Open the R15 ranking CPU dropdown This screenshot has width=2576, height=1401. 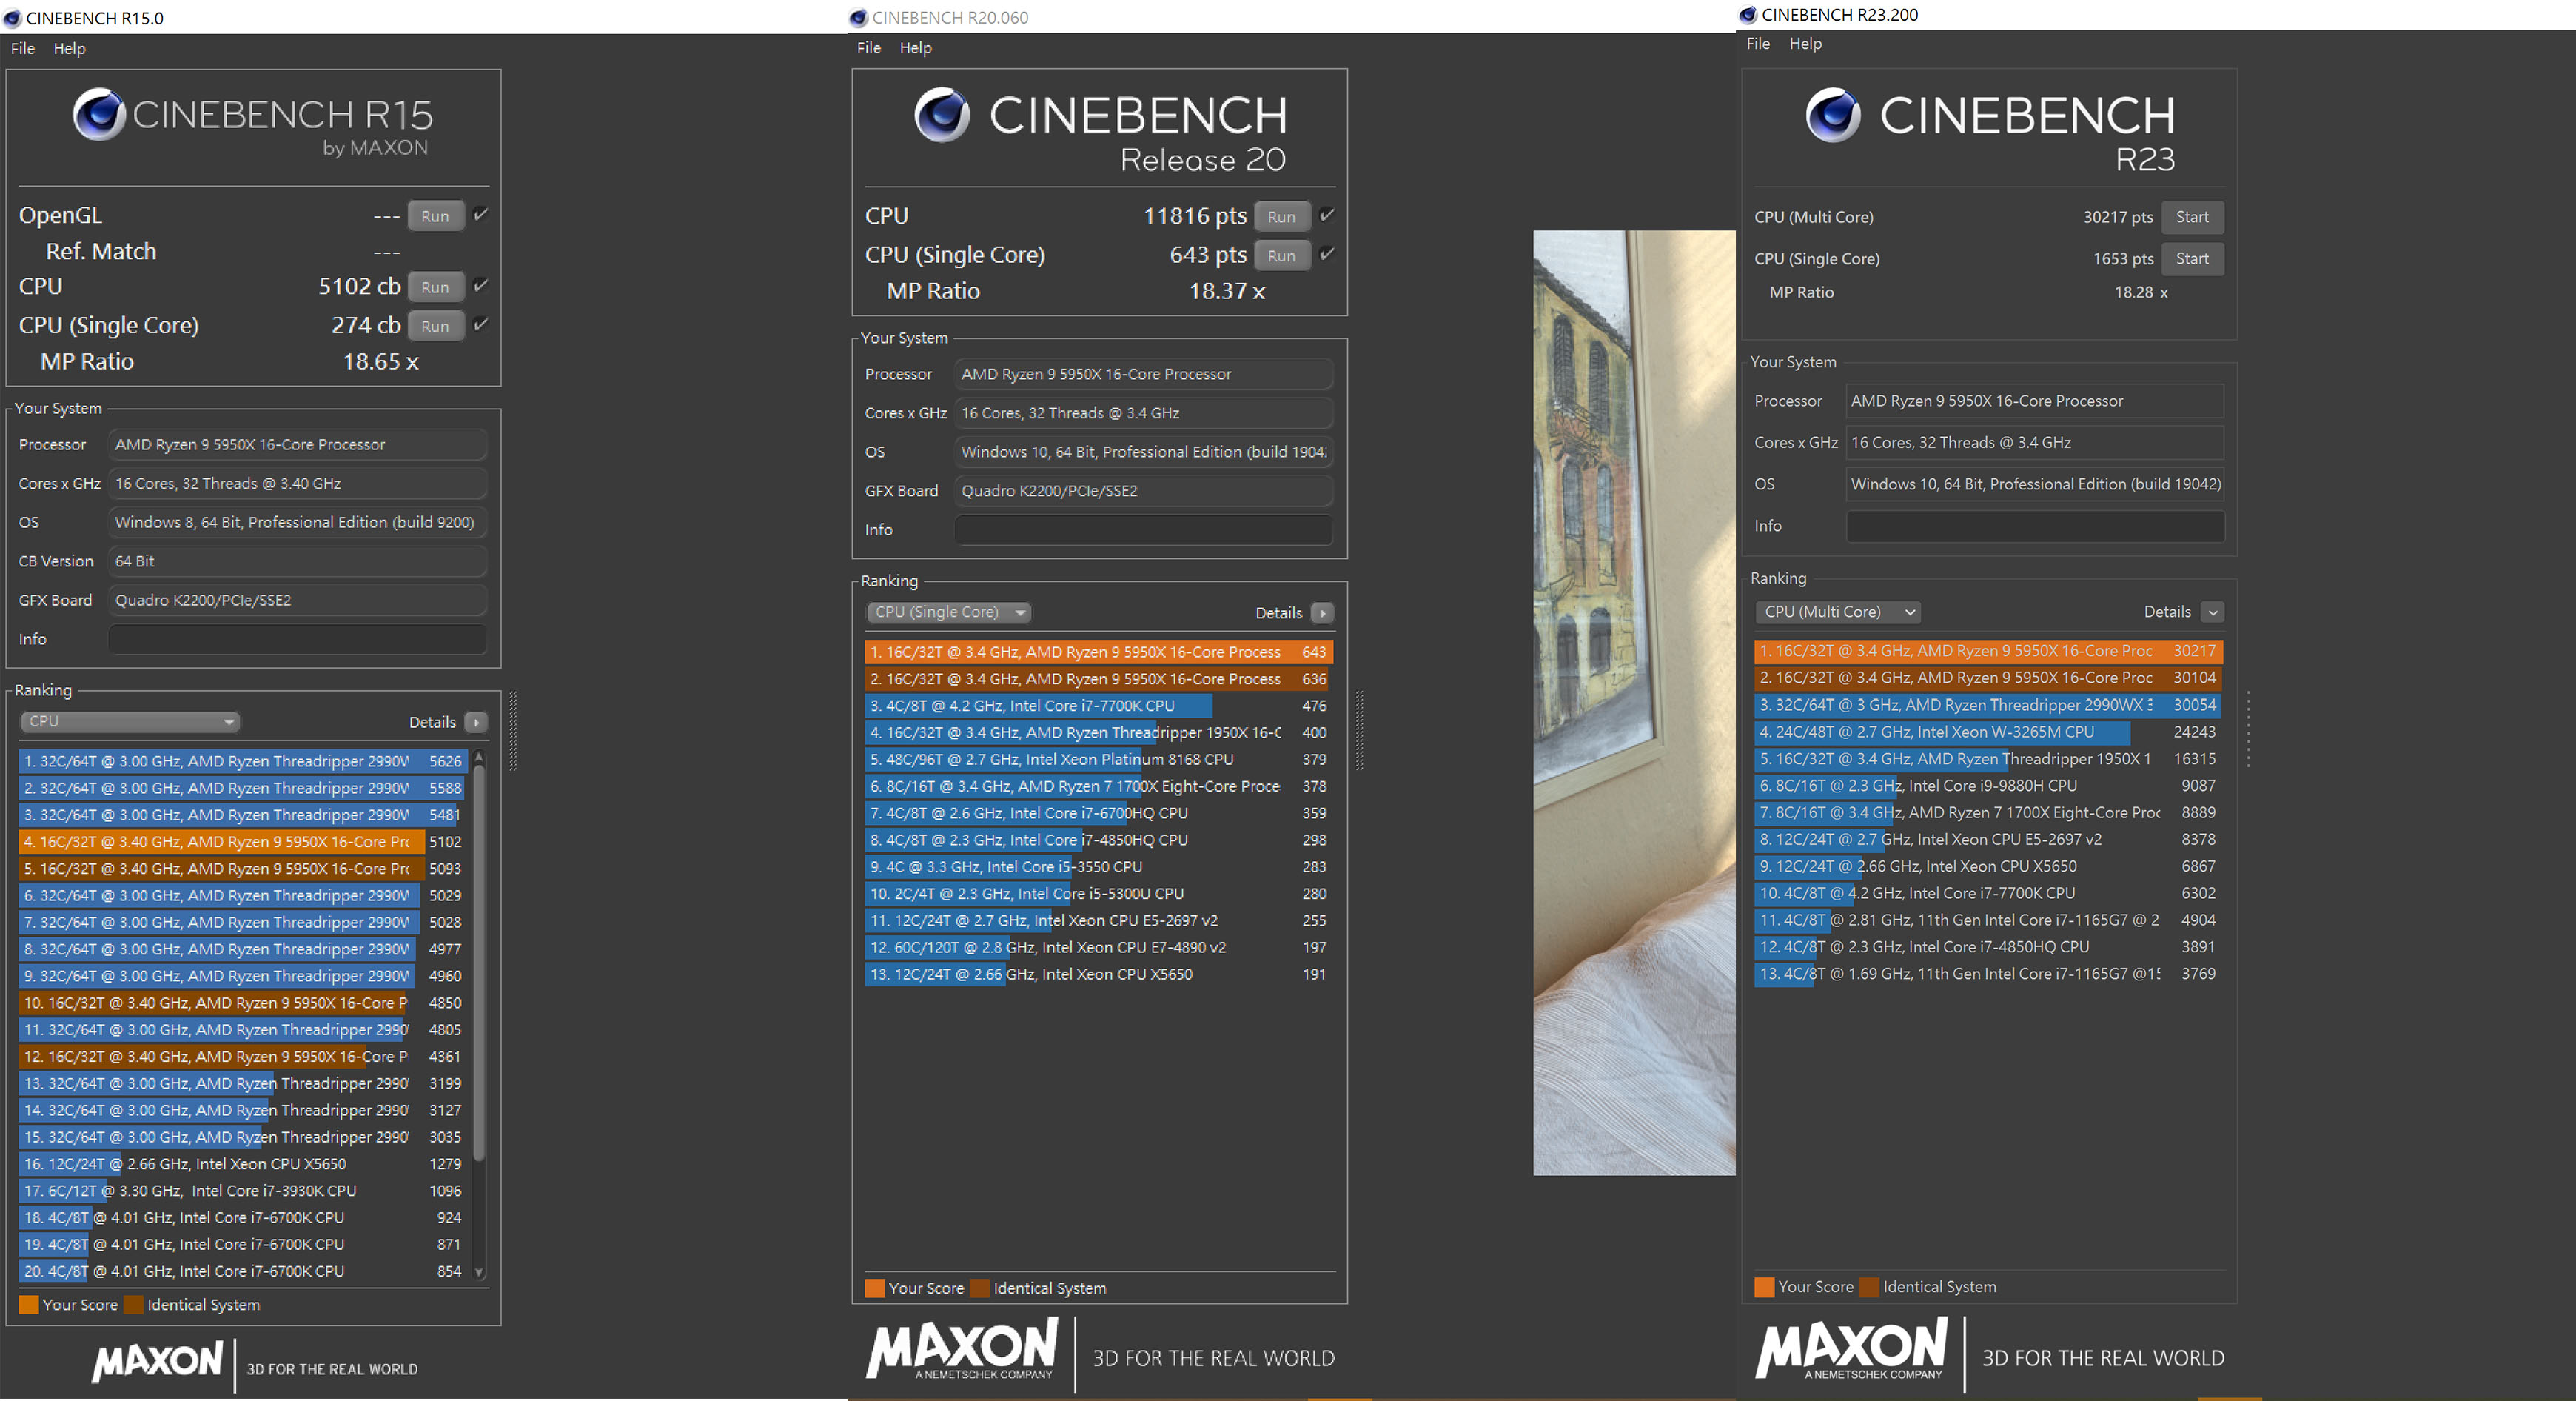[129, 721]
